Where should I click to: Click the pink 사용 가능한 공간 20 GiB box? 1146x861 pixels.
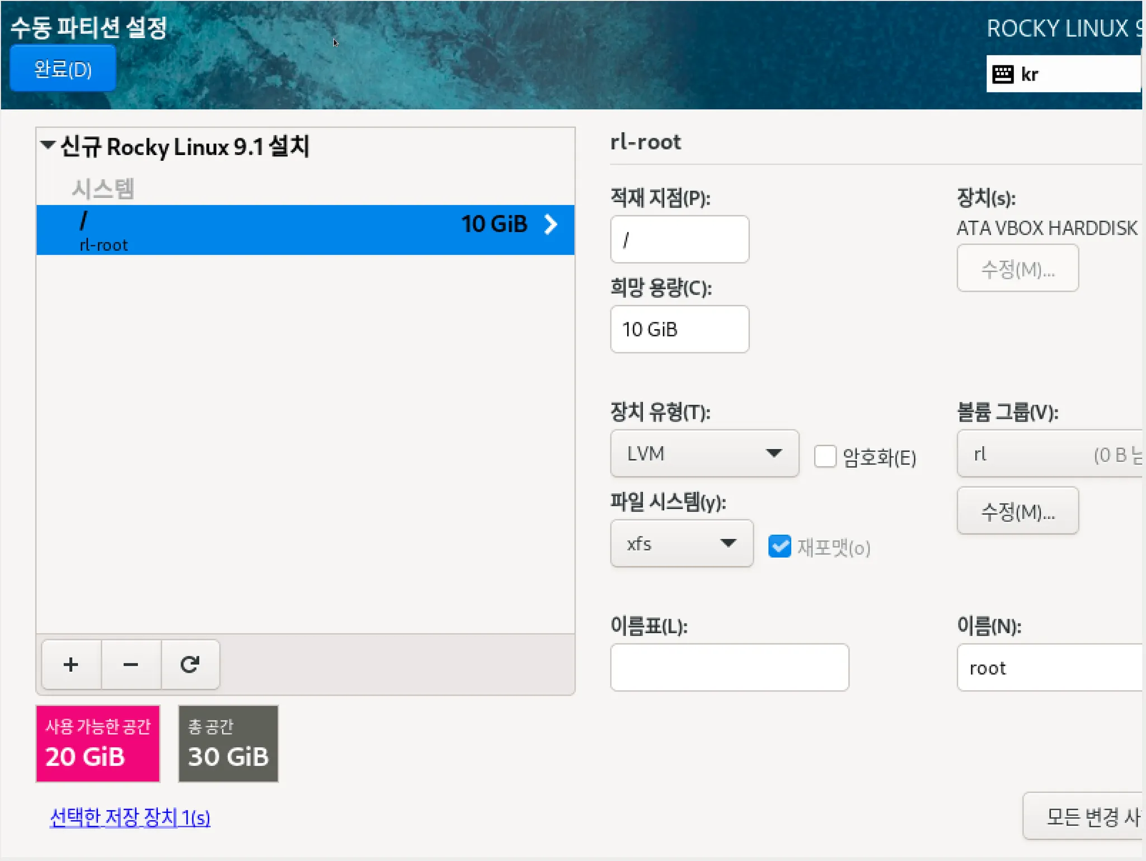pos(98,743)
